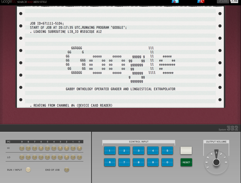
Task: Click the LO row lamp under column 0
Action: [x=79, y=157]
